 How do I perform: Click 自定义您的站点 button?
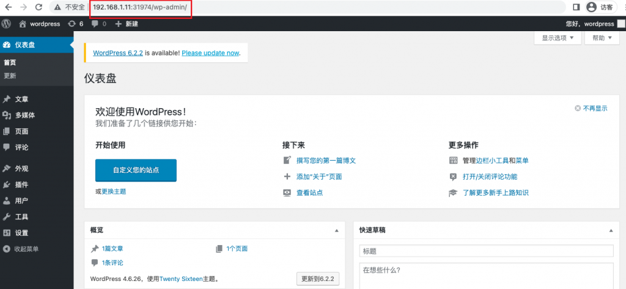[136, 170]
